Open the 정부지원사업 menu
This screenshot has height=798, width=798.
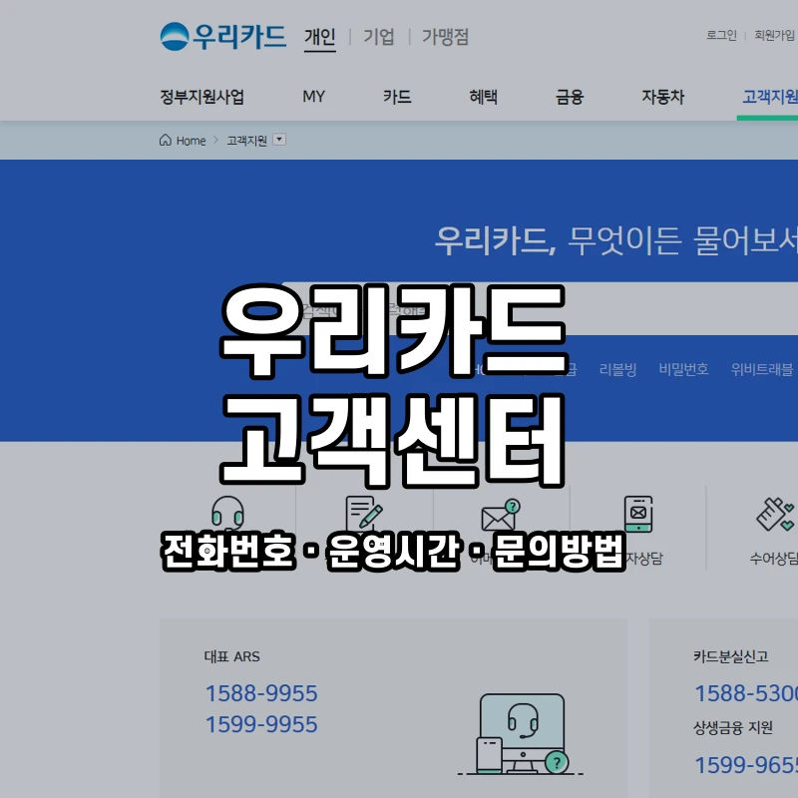tap(202, 97)
